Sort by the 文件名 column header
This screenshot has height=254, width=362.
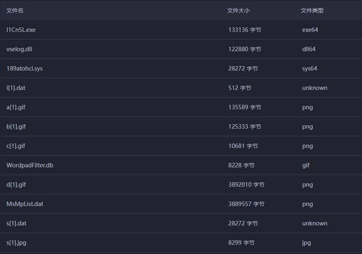pyautogui.click(x=15, y=10)
